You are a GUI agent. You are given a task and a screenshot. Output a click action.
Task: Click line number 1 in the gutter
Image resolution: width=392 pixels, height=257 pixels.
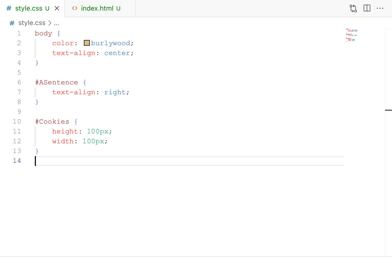(x=19, y=33)
